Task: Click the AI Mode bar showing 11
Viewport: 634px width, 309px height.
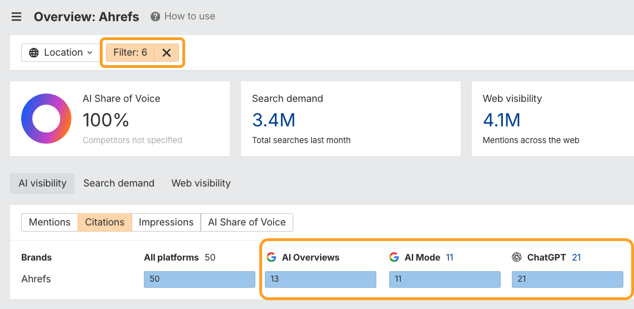Action: [x=445, y=279]
